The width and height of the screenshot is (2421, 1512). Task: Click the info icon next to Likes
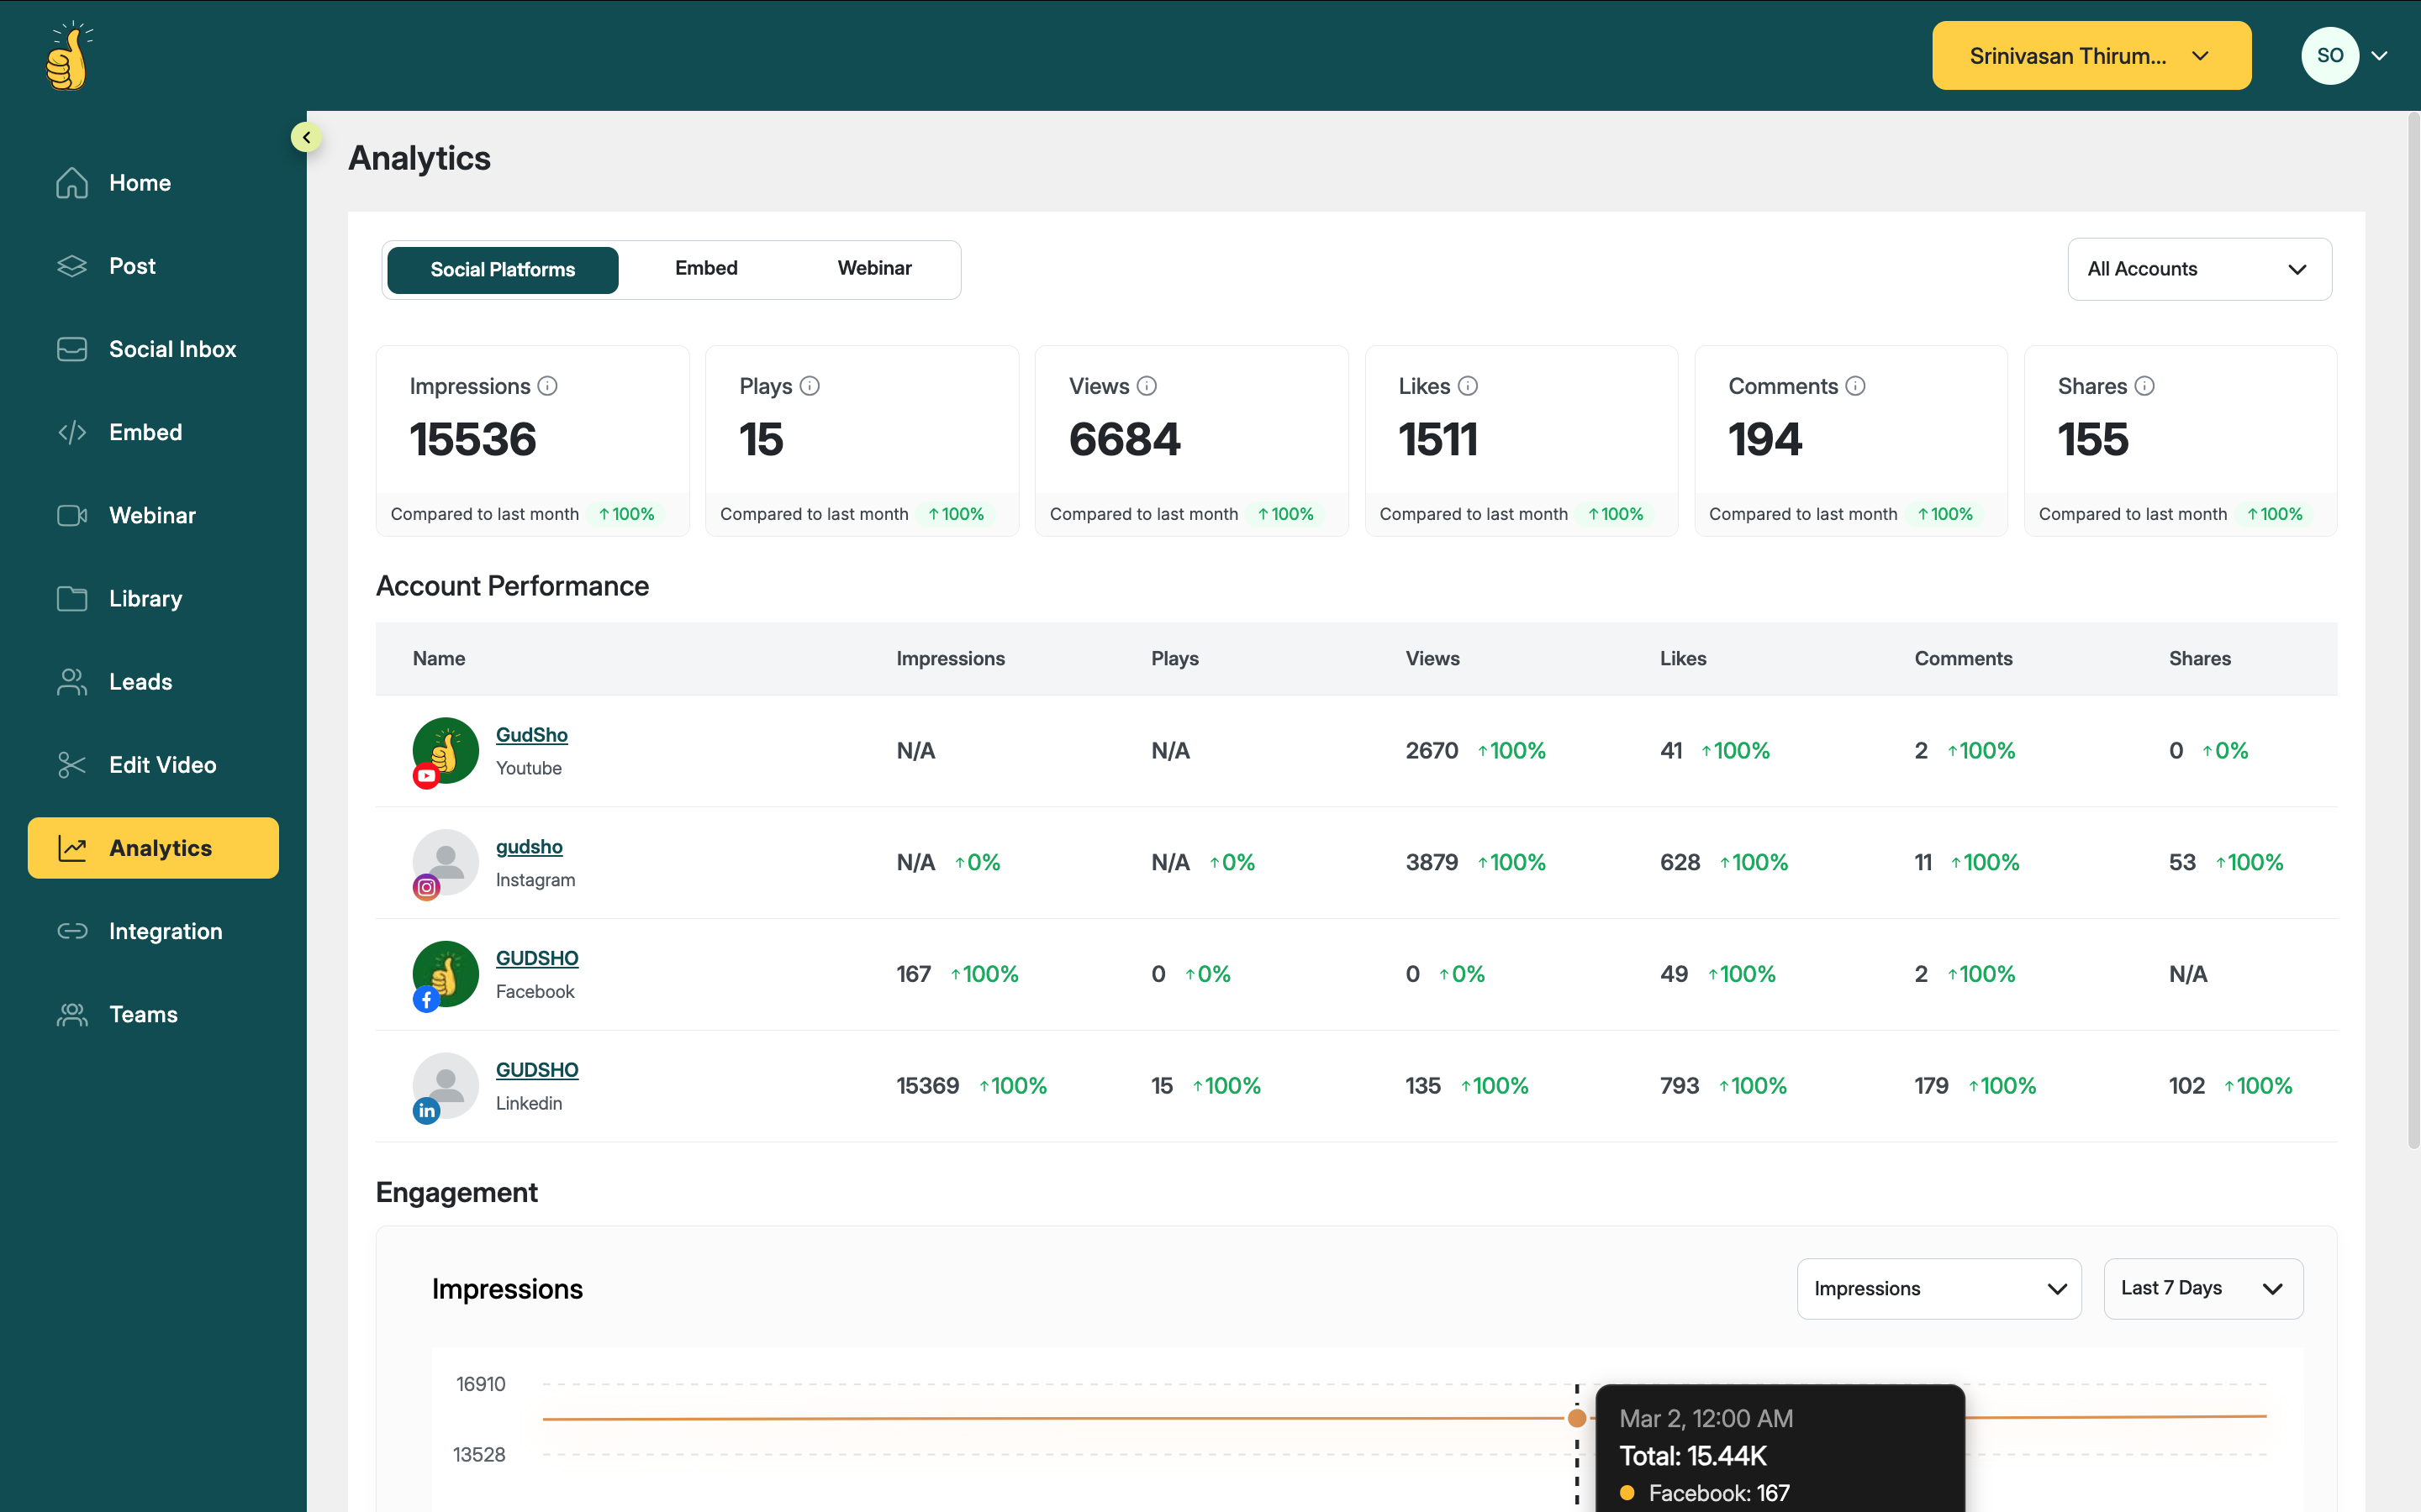tap(1468, 386)
